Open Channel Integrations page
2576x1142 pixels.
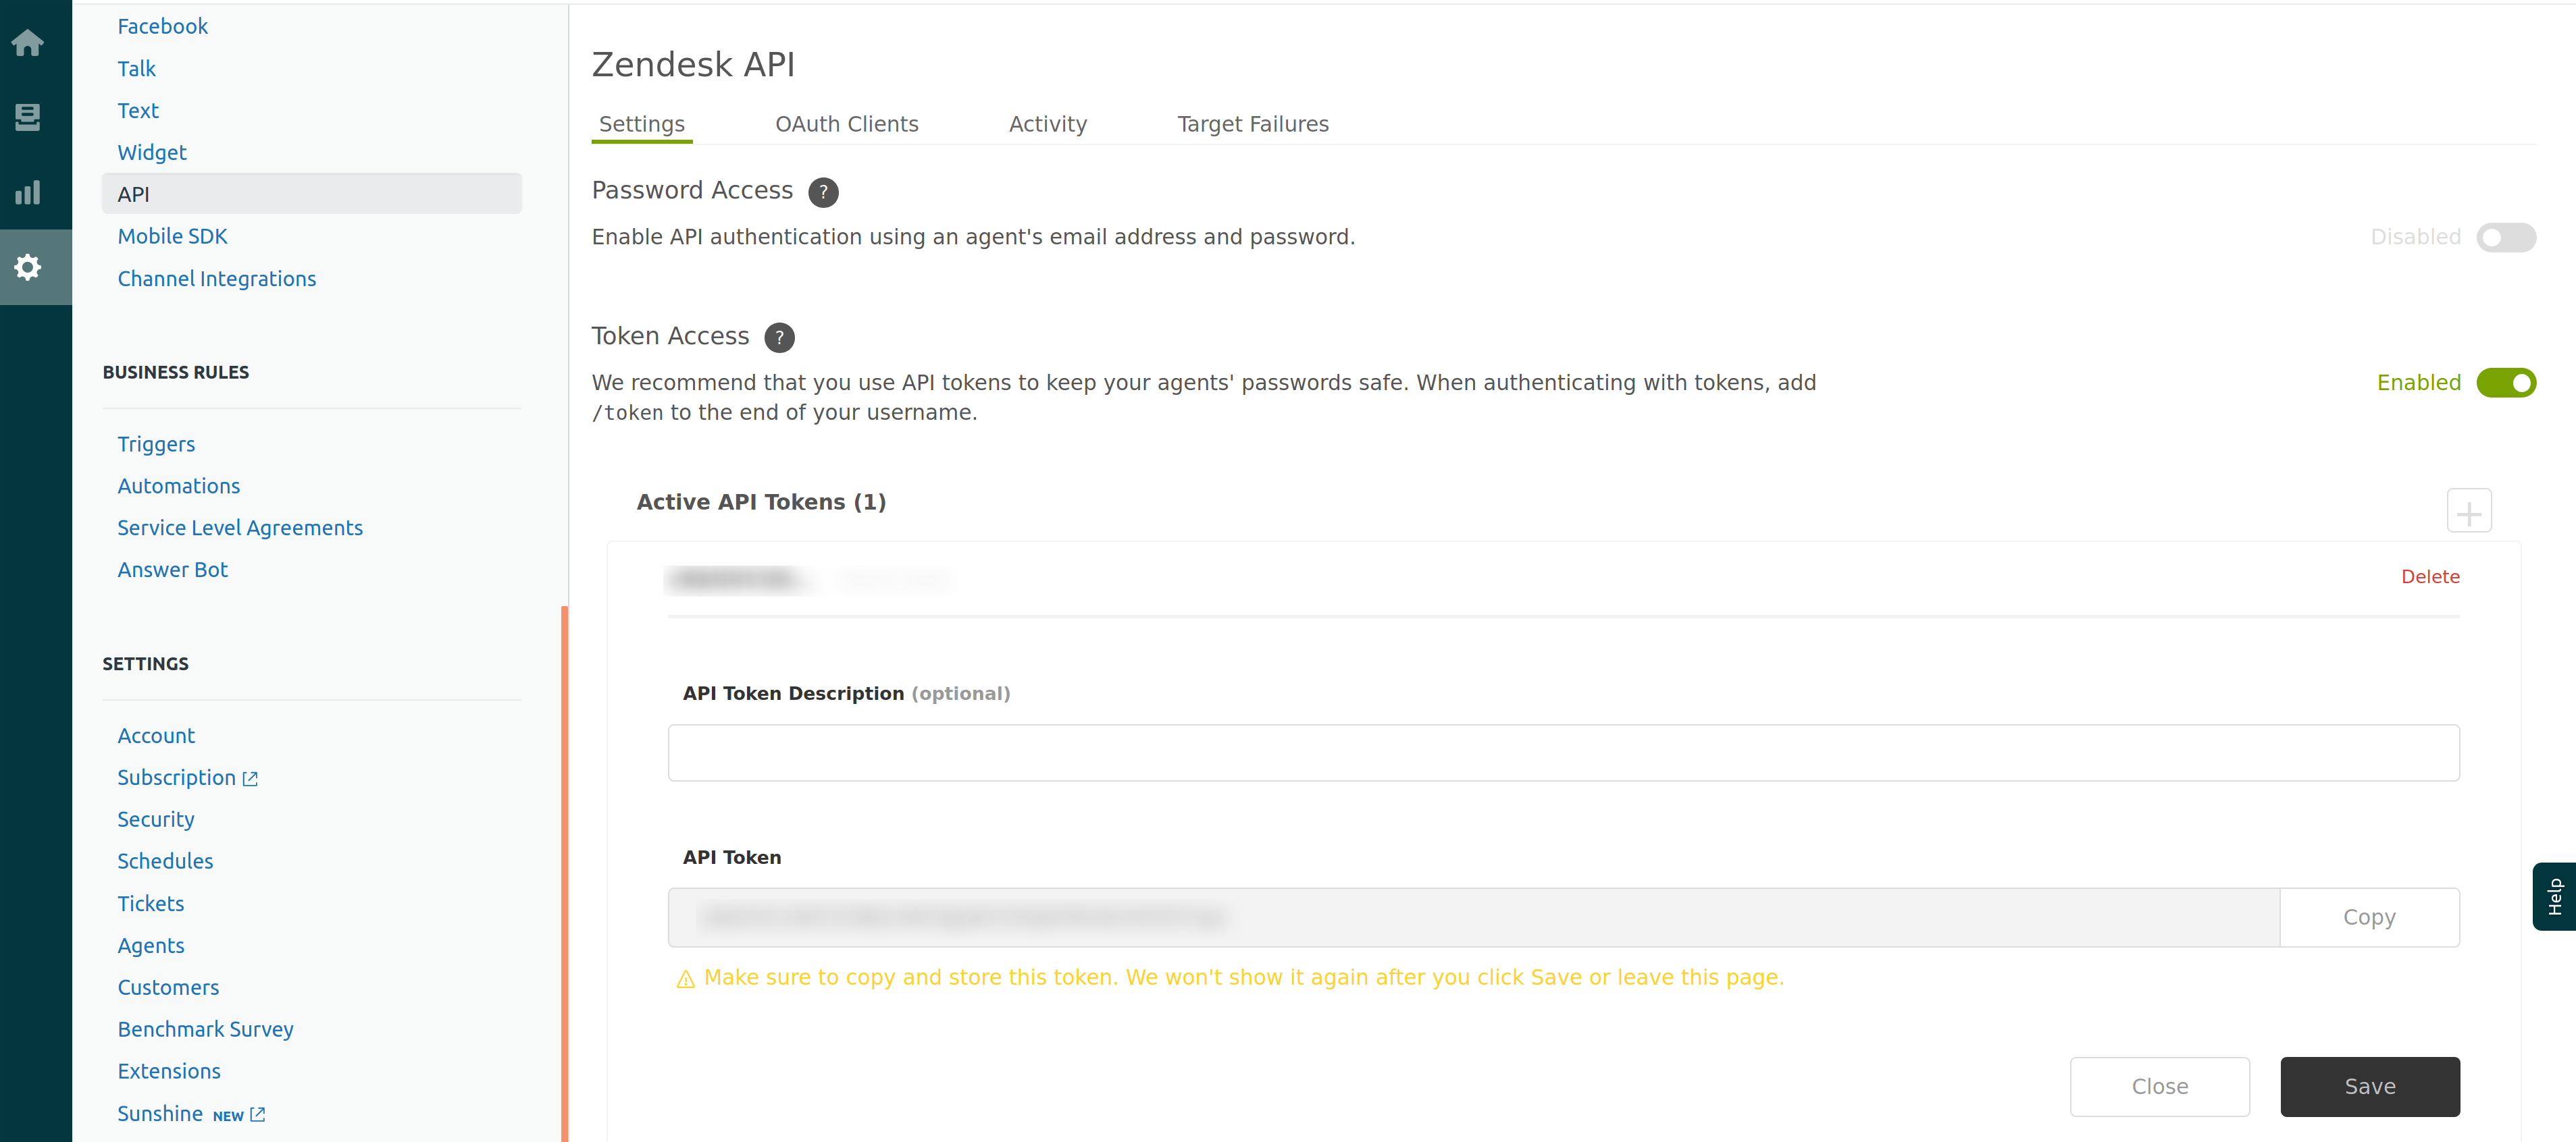[216, 279]
